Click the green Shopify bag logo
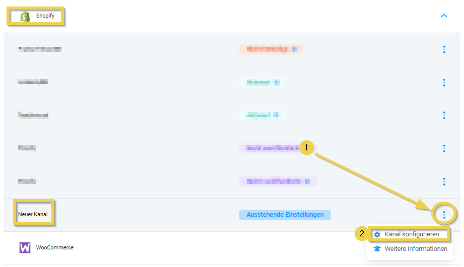The image size is (464, 267). click(25, 16)
